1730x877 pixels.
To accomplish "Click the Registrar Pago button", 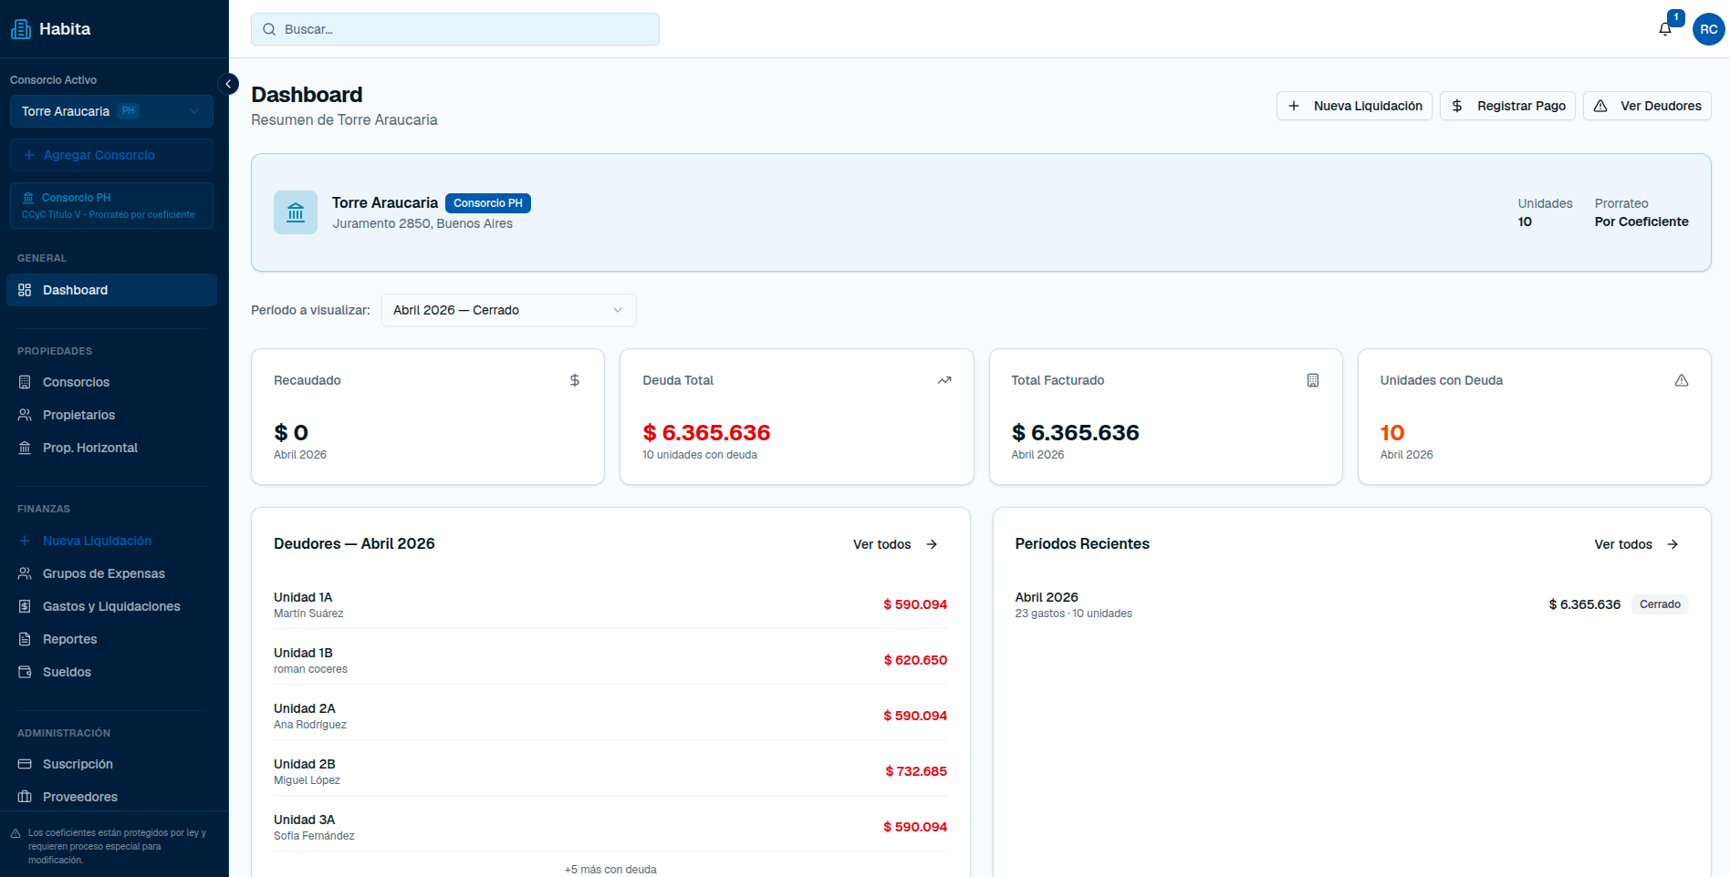I will pos(1507,106).
